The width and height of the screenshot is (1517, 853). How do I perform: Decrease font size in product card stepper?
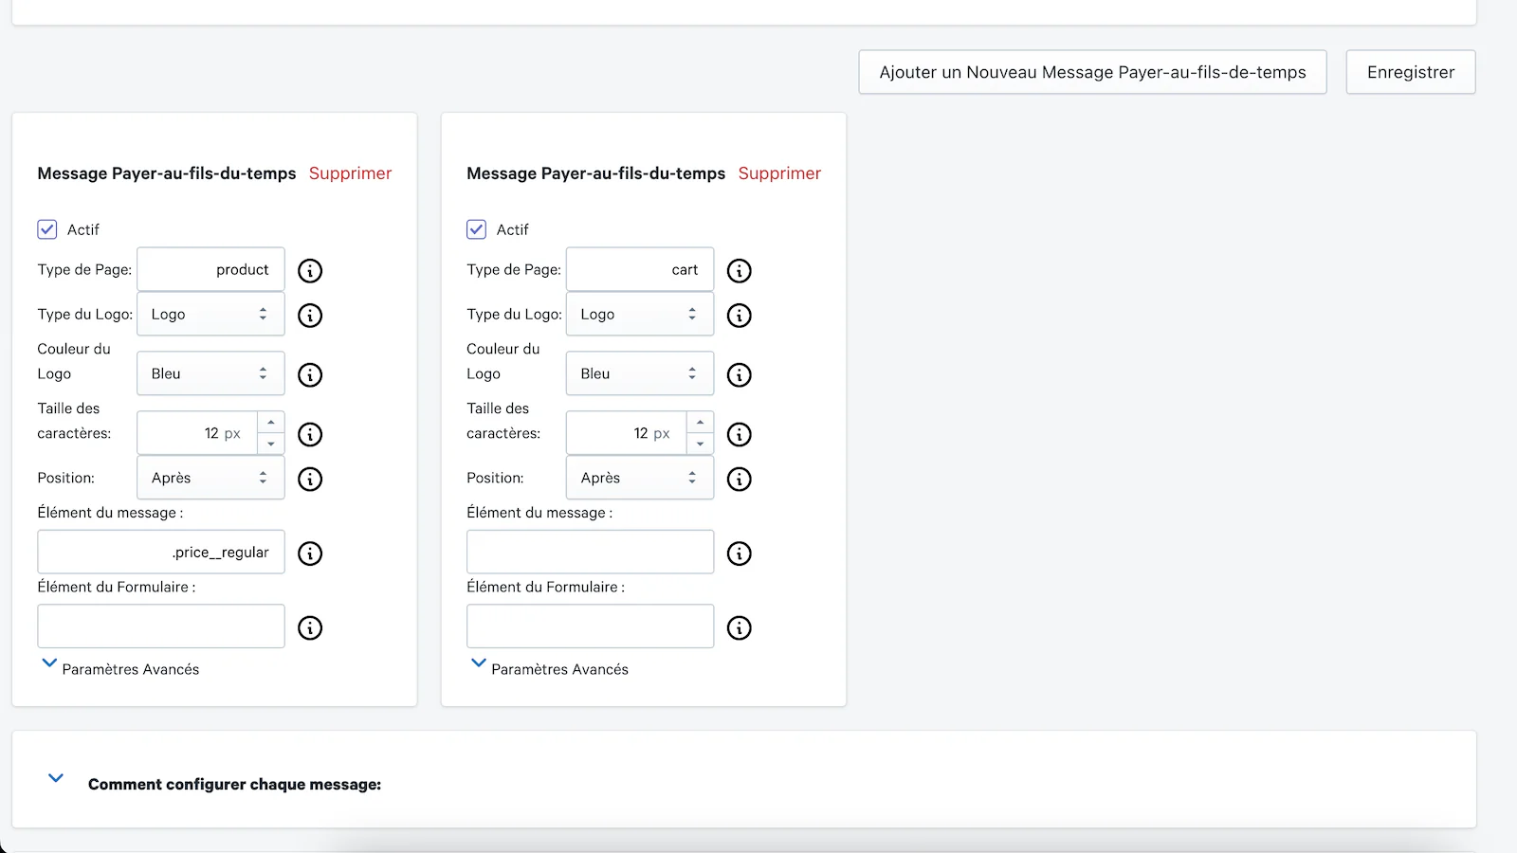pos(271,444)
